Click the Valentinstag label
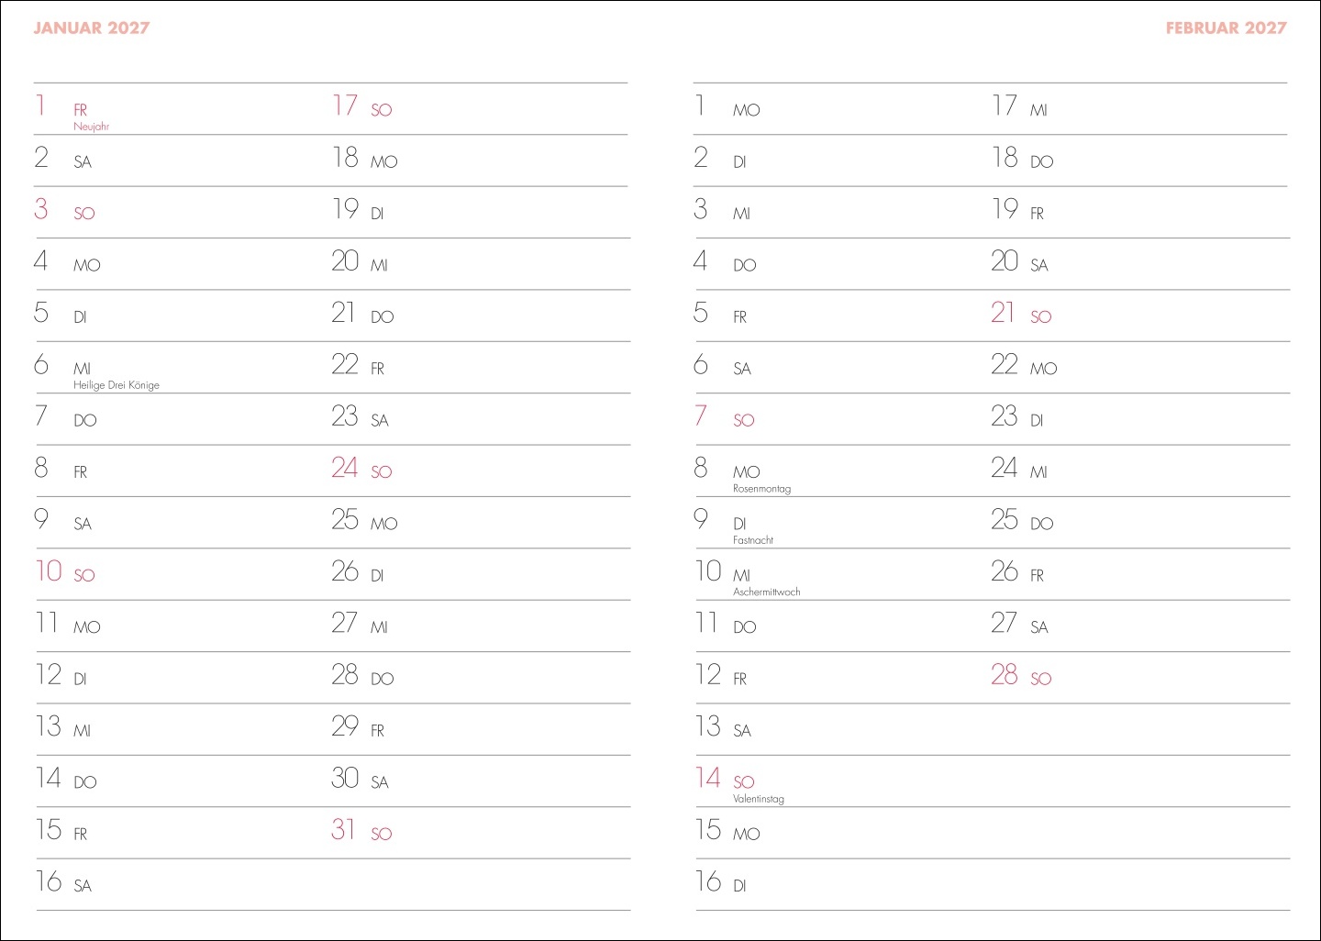 pyautogui.click(x=758, y=799)
